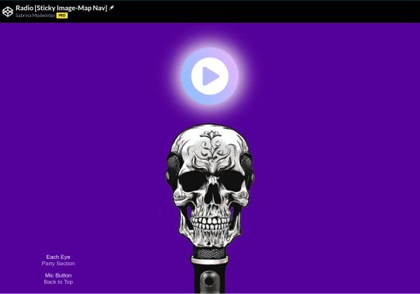This screenshot has width=420, height=294.
Task: Click the 'Mic Button' label text
Action: (x=58, y=275)
